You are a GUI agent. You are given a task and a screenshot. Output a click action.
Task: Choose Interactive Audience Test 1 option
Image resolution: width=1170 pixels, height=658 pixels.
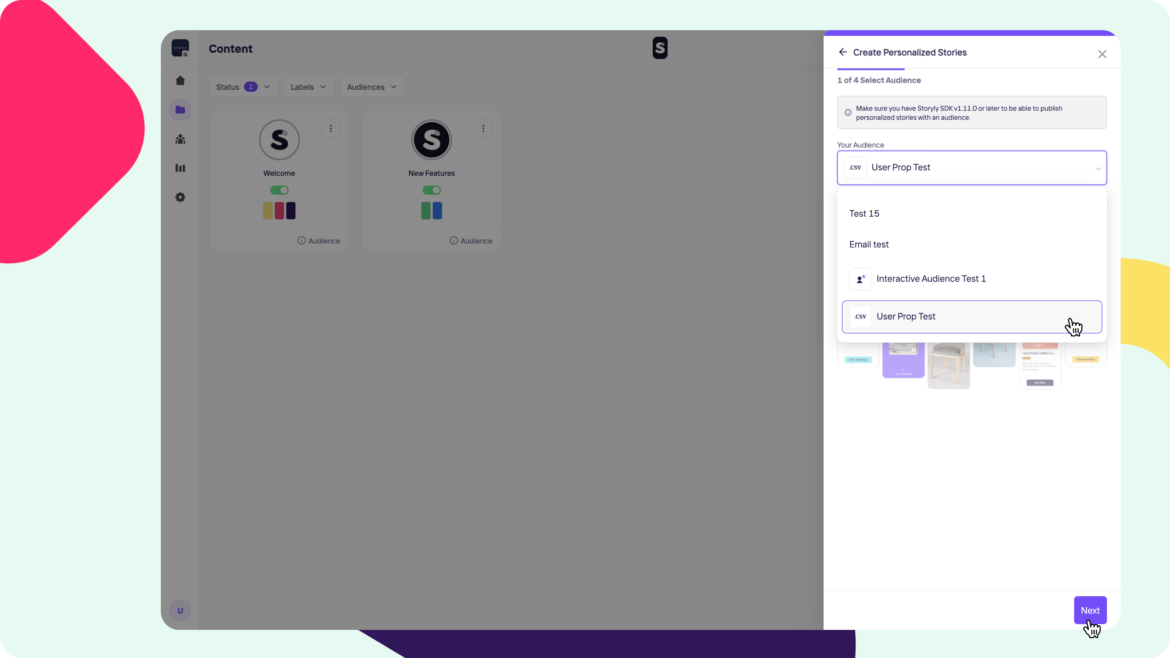(931, 279)
